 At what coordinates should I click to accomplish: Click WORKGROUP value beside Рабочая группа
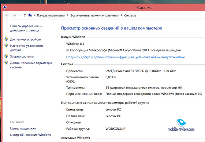(x=115, y=129)
